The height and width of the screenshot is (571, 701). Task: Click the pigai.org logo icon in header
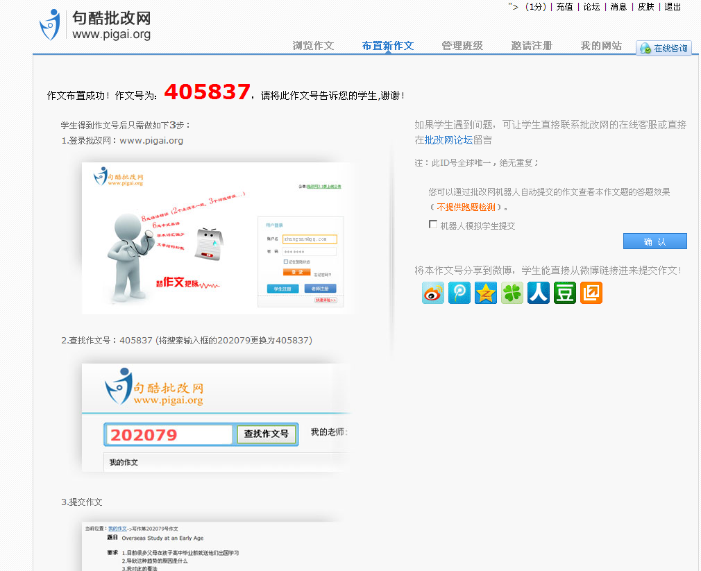[x=49, y=25]
